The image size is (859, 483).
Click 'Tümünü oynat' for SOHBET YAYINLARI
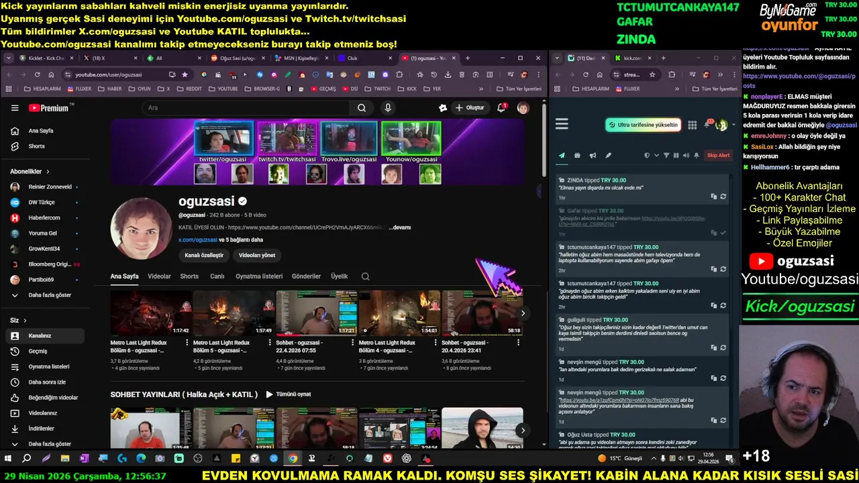[x=289, y=394]
